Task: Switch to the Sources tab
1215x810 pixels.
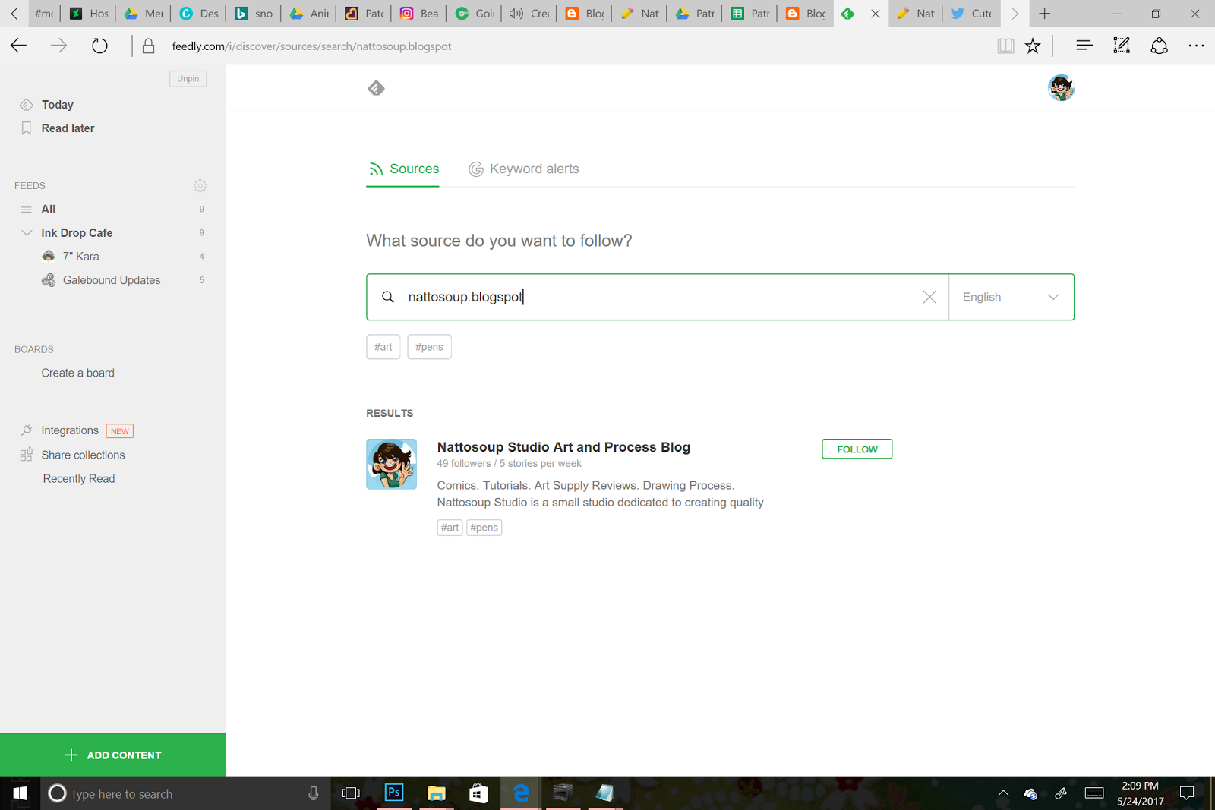Action: (x=403, y=169)
